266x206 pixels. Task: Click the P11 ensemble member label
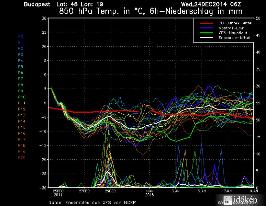22,103
